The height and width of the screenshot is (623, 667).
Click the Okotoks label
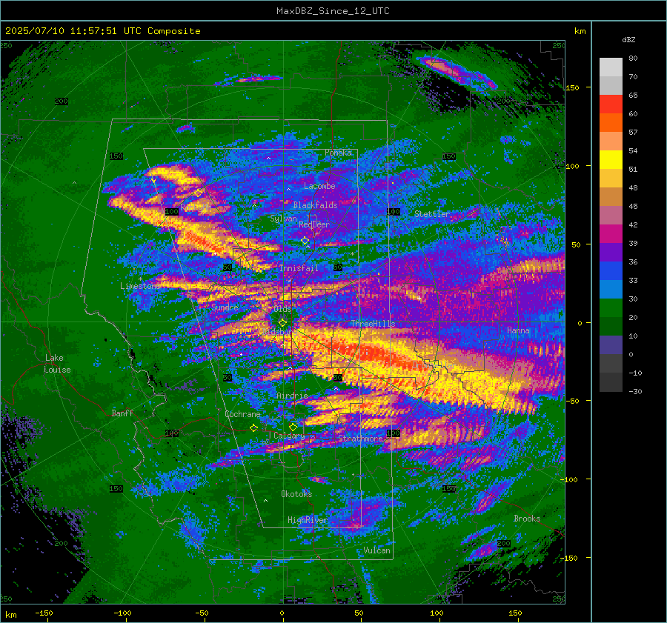[x=296, y=493]
